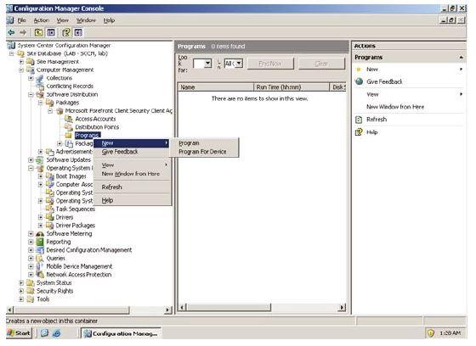Select the Conflicting Records tree item
The width and height of the screenshot is (476, 346).
[x=70, y=86]
